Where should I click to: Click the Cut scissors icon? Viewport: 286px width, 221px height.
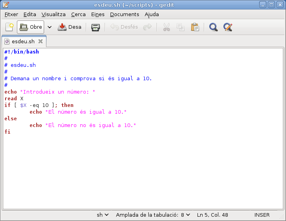(x=166, y=27)
